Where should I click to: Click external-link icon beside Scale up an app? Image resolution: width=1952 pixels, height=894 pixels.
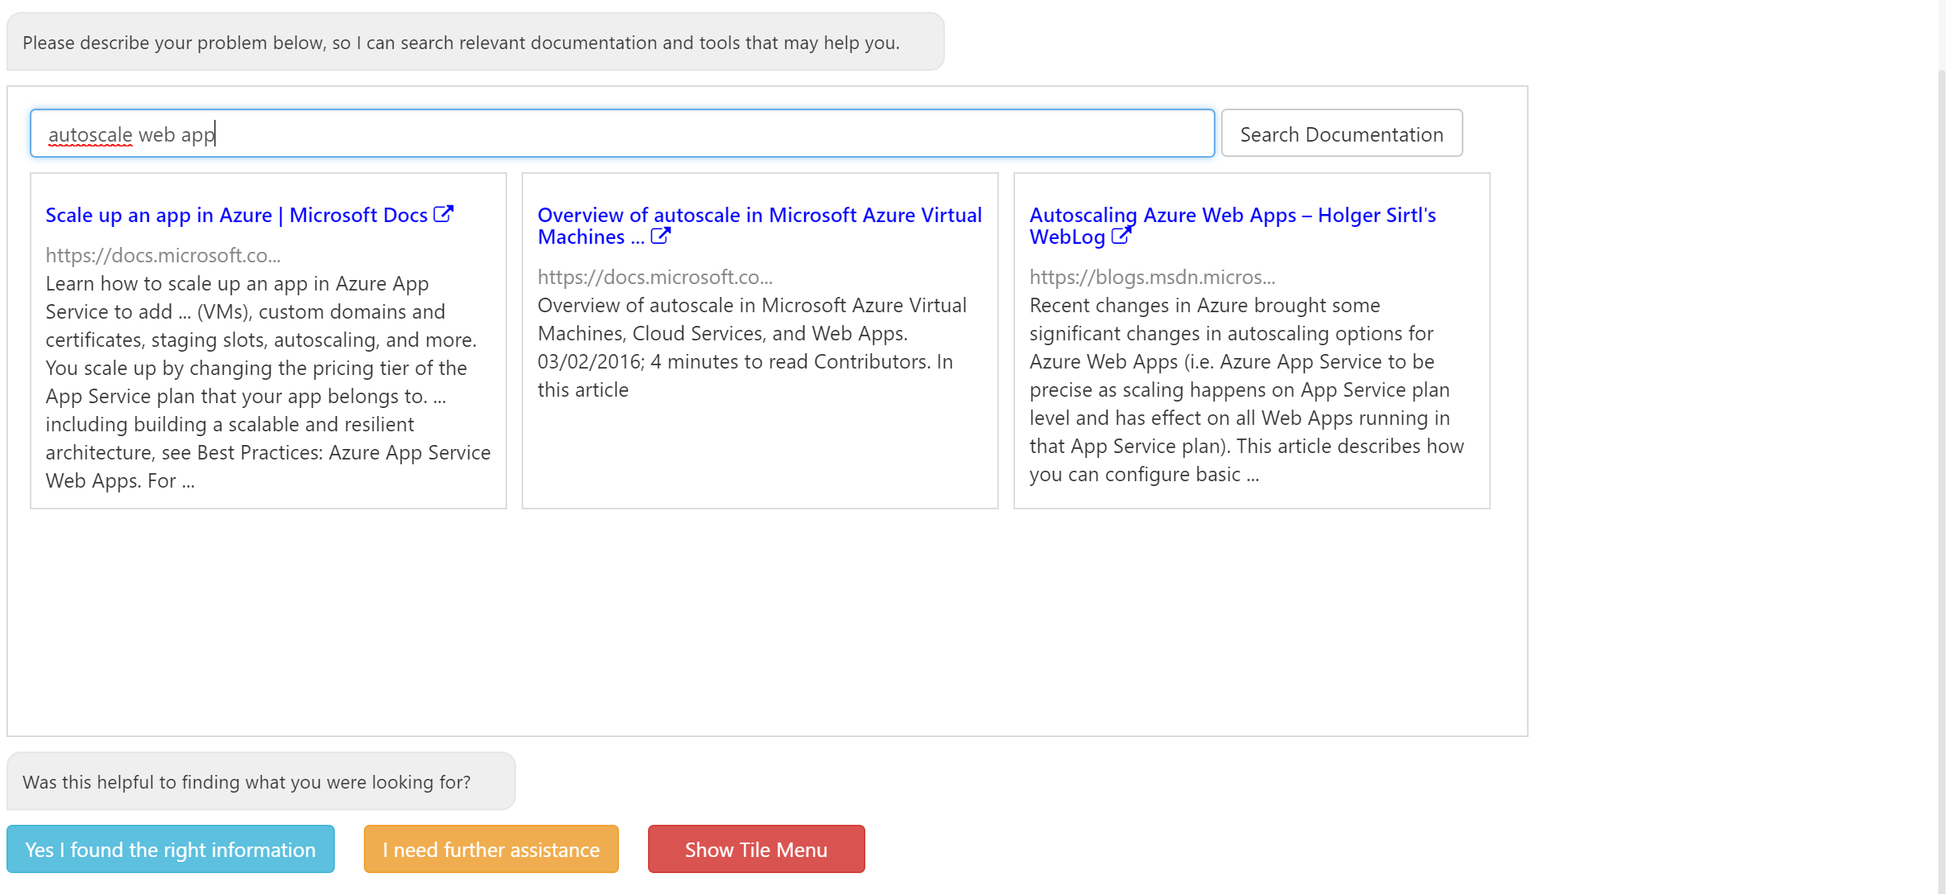[444, 214]
